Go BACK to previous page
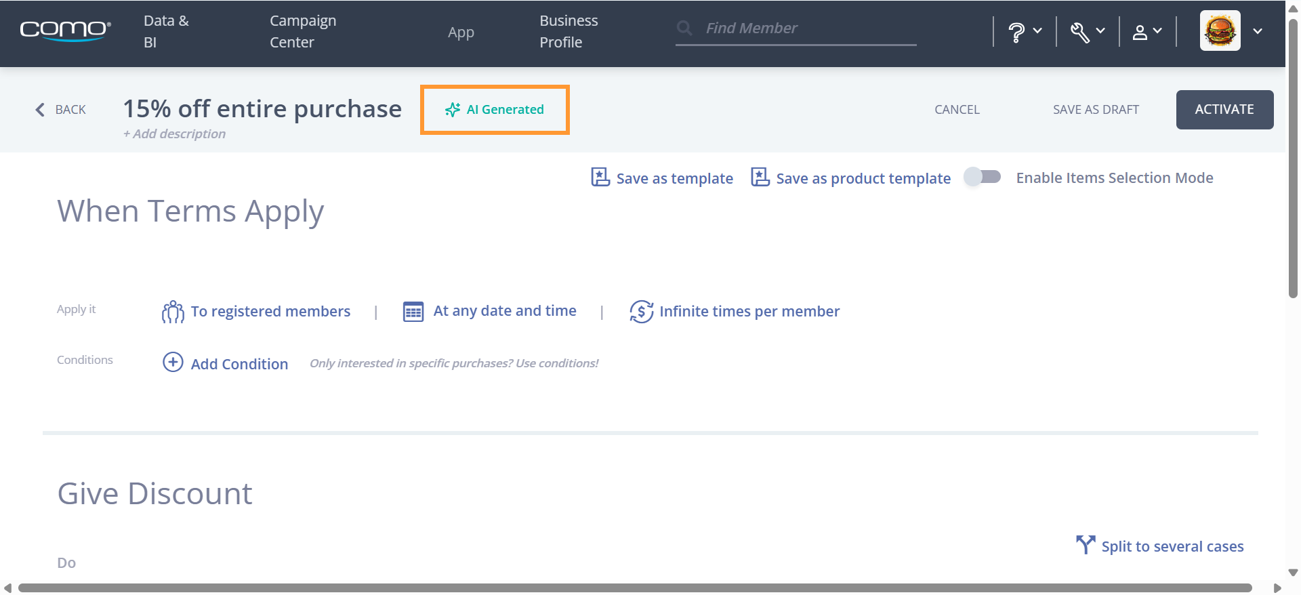 pos(70,110)
